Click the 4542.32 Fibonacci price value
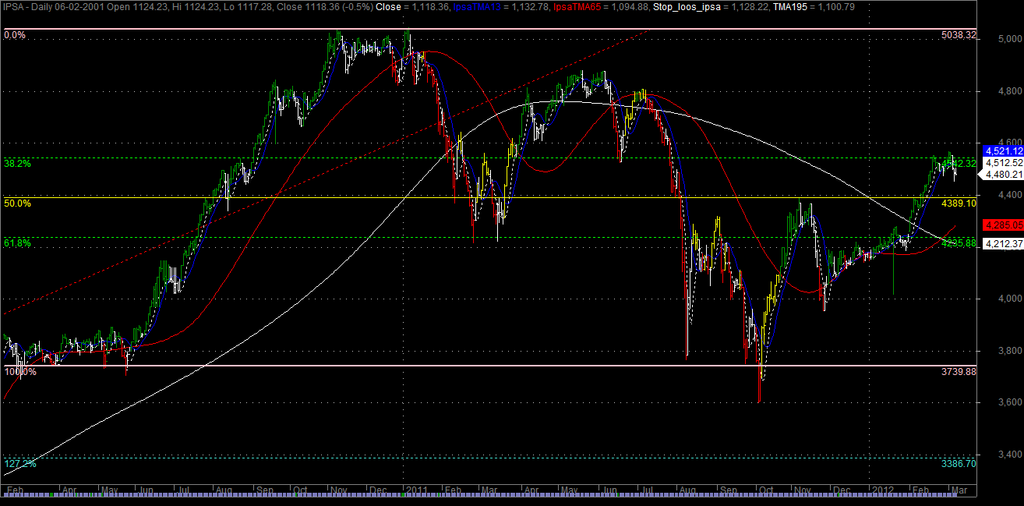Viewport: 1024px width, 506px height. tap(959, 163)
